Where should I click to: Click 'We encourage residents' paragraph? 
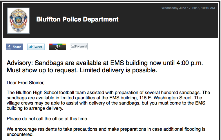[x=106, y=132]
